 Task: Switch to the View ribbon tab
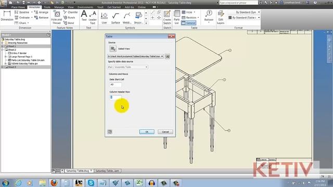71,7
